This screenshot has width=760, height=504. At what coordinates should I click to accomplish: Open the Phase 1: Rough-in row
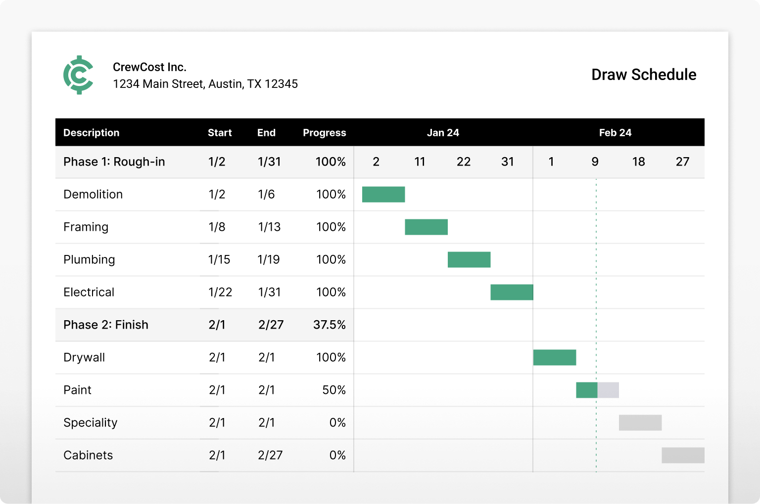[x=114, y=162]
